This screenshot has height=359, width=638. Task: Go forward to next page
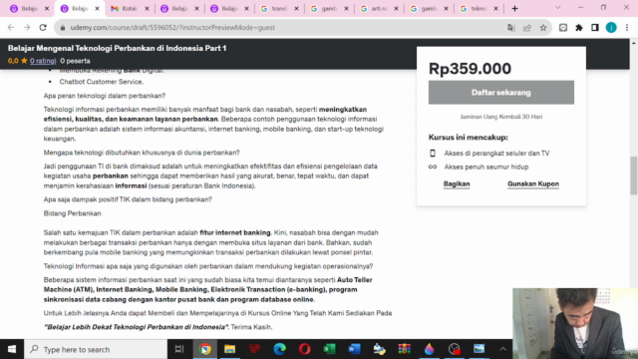pos(27,28)
